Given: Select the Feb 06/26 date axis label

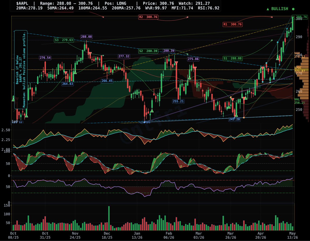Looking at the screenshot, I should point(169,235).
